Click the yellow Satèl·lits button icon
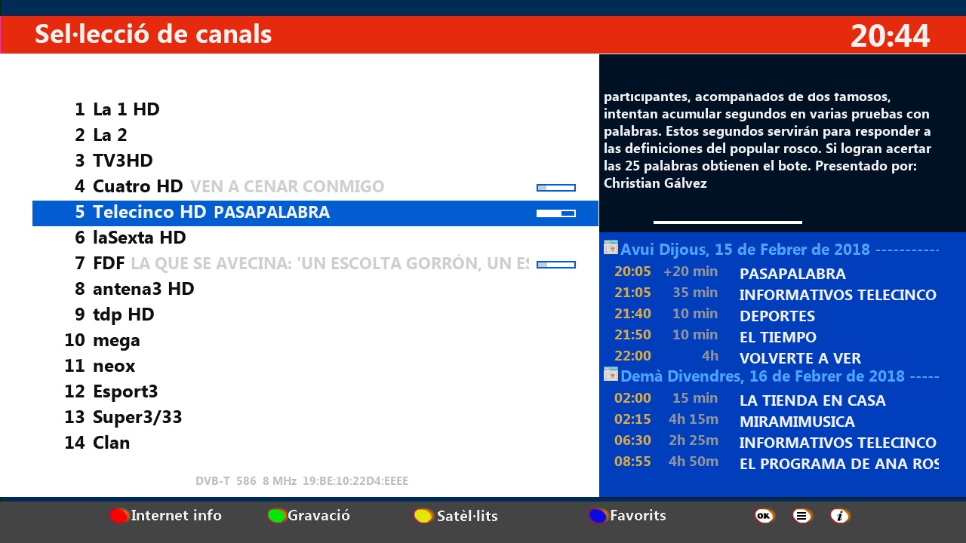The image size is (966, 543). click(423, 516)
